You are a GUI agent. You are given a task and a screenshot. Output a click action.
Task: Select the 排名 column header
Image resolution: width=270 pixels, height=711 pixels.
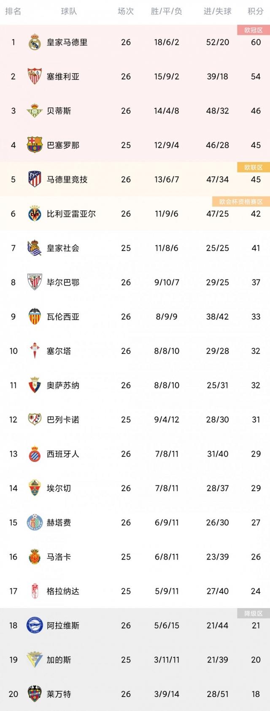13,11
